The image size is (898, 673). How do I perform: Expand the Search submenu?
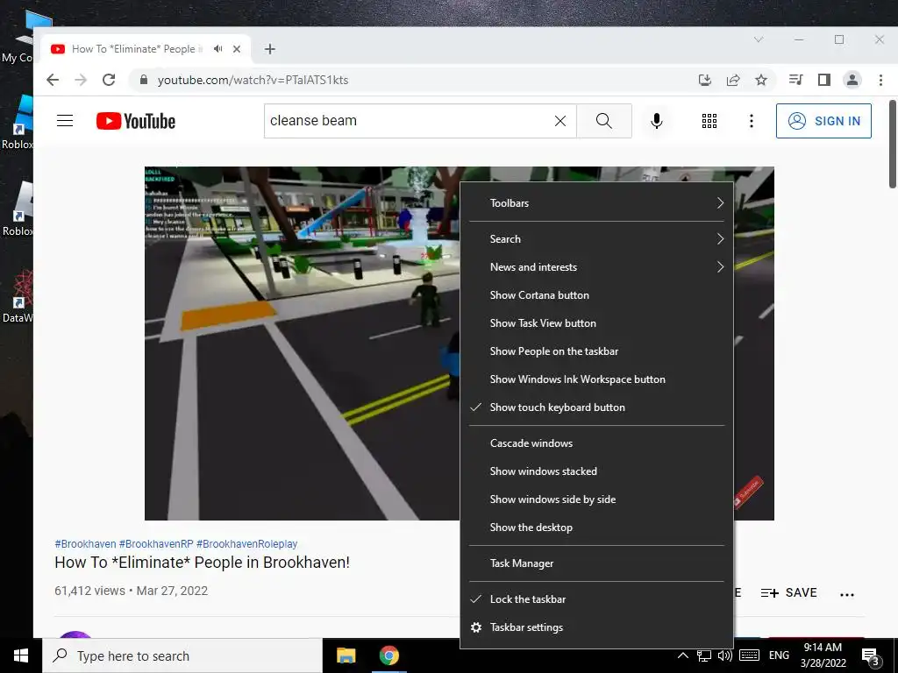coord(596,239)
